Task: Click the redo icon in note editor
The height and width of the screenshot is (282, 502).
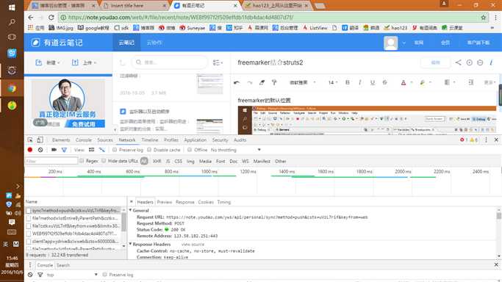Action: [x=250, y=82]
